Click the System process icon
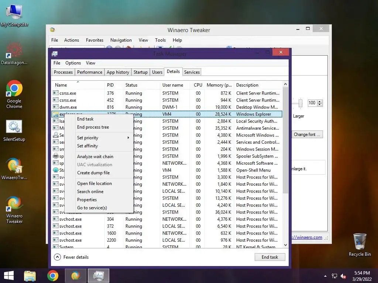This screenshot has width=378, height=283. 56,247
